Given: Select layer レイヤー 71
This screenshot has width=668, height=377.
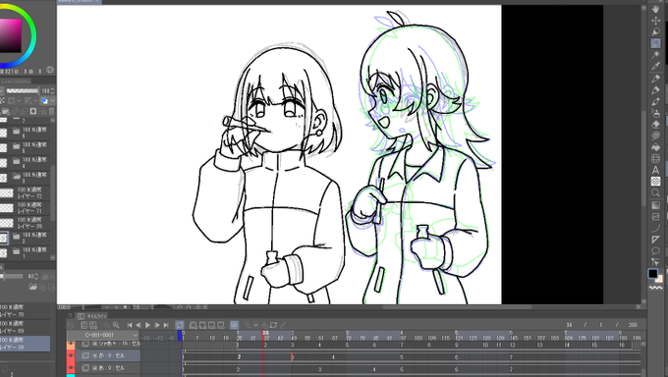Looking at the screenshot, I should (x=26, y=208).
